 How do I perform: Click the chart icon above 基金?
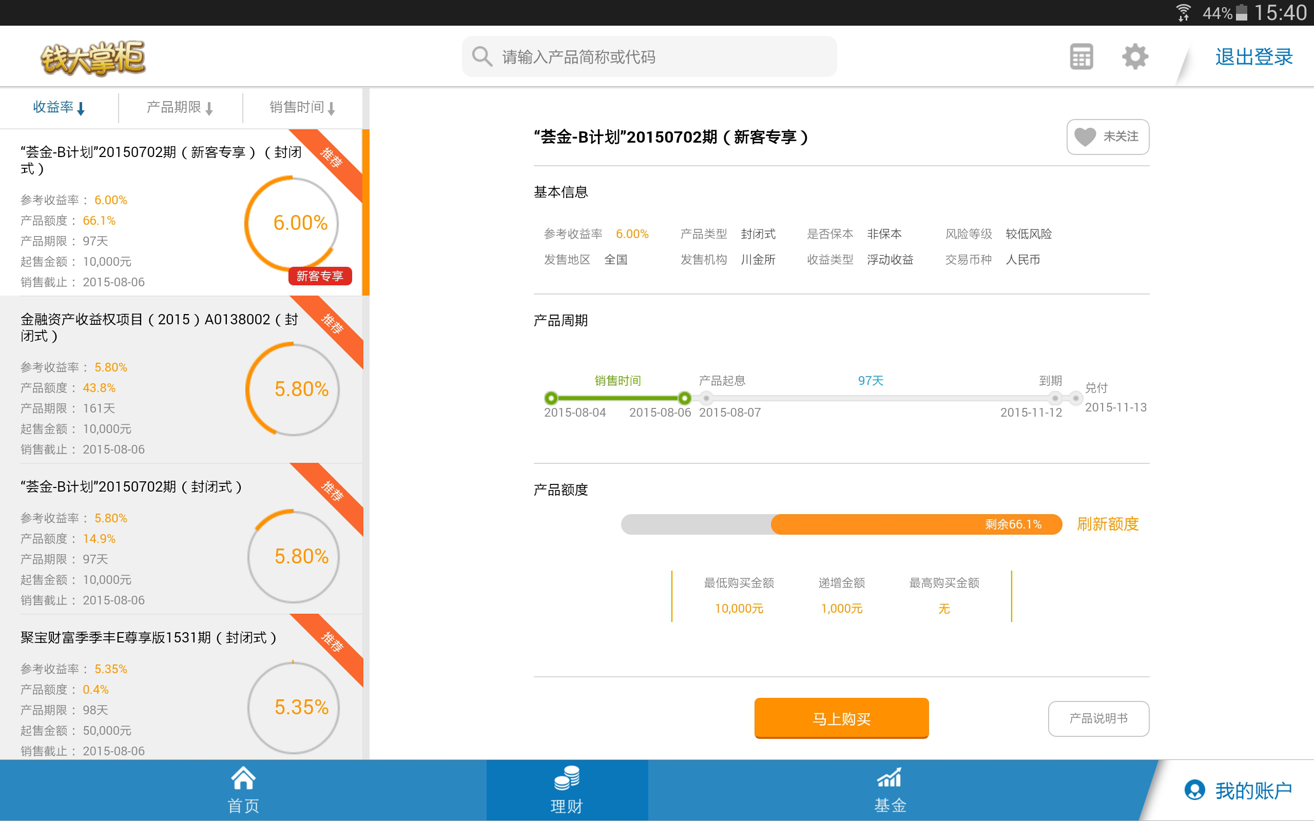click(890, 777)
